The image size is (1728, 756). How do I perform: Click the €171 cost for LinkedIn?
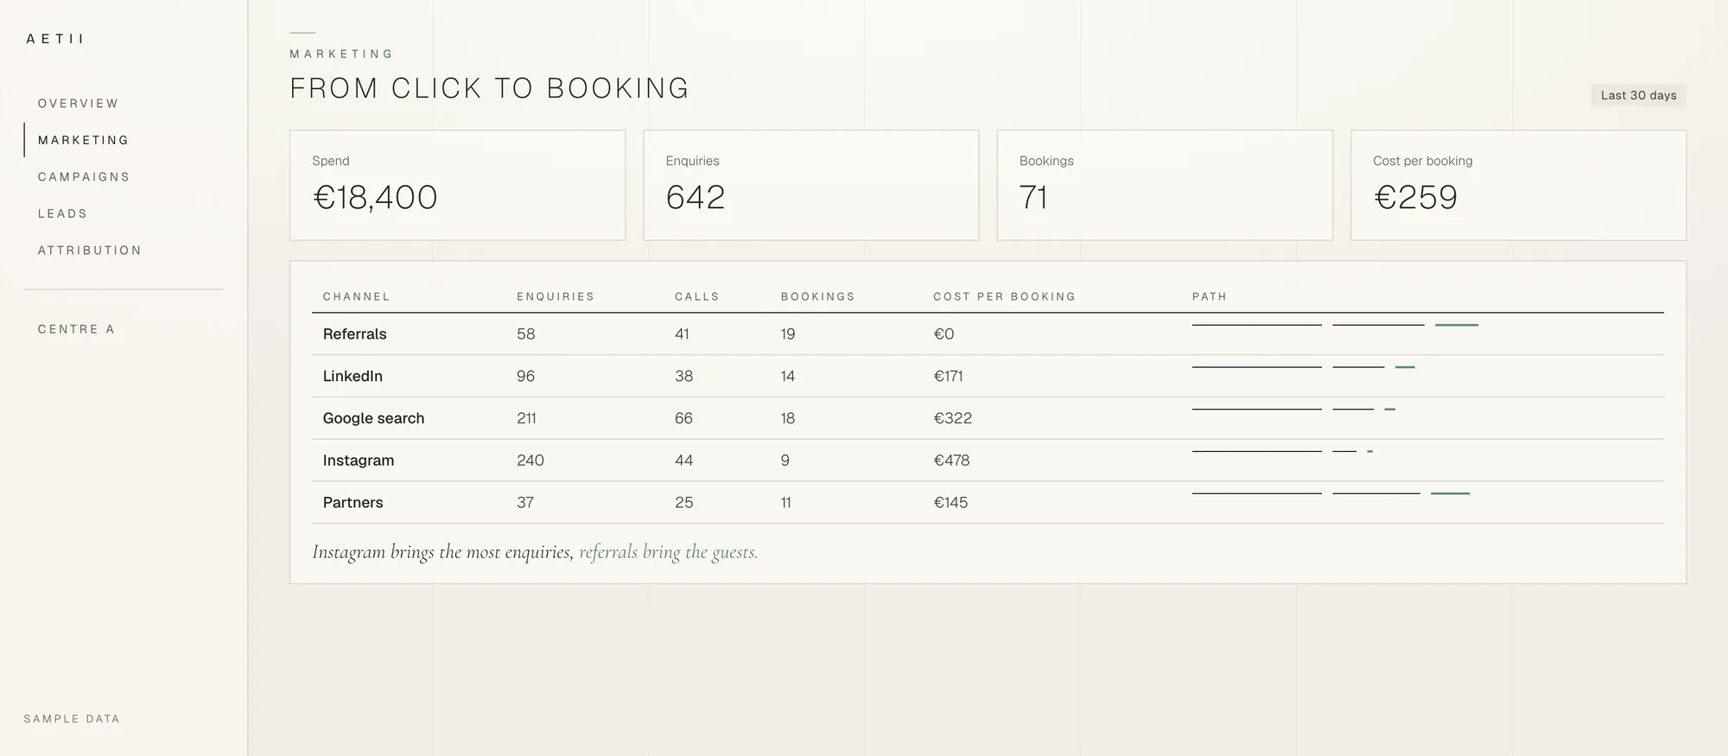click(x=949, y=377)
